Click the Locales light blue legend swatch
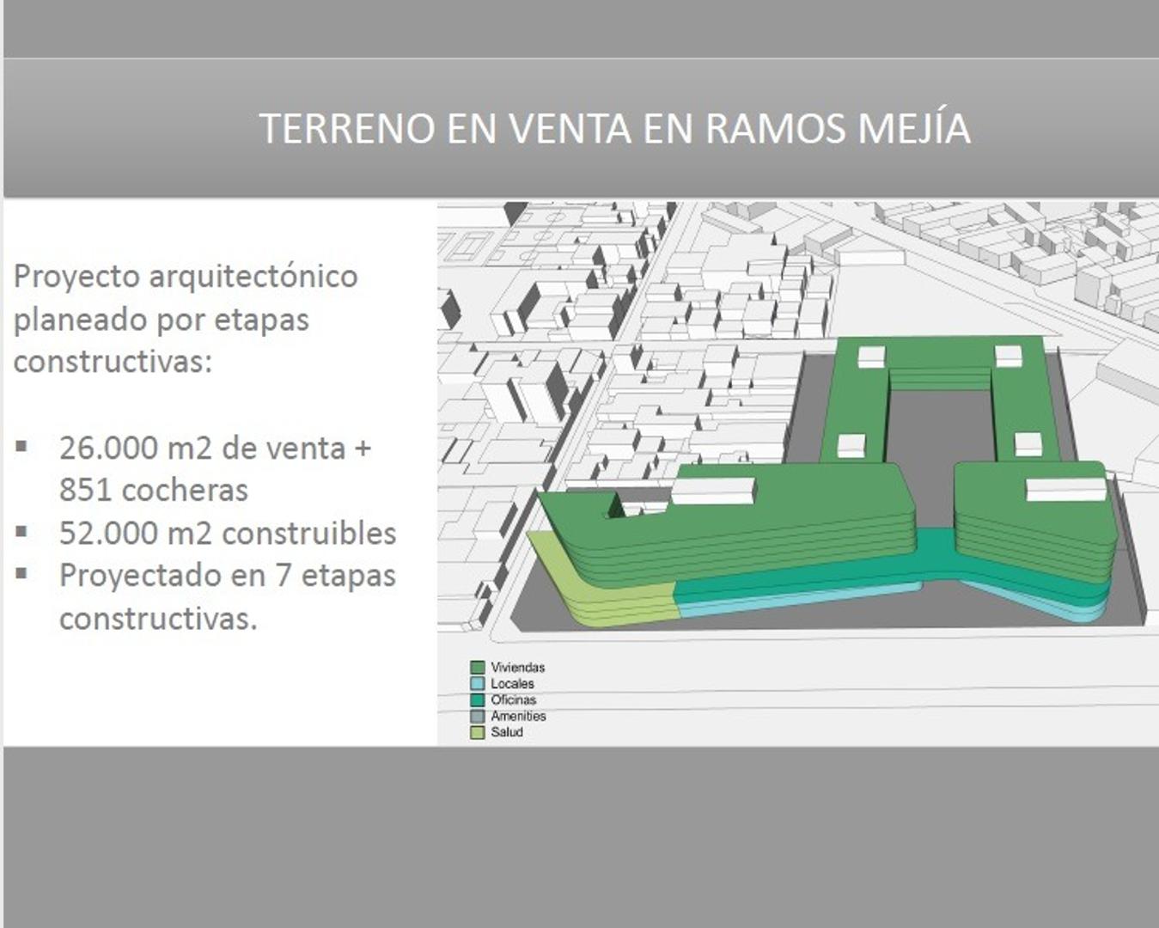 pos(478,684)
